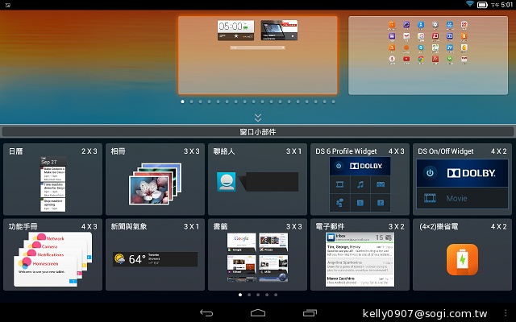Select the 功能手冊 feature guide widget
This screenshot has height=322, width=516.
coord(52,254)
